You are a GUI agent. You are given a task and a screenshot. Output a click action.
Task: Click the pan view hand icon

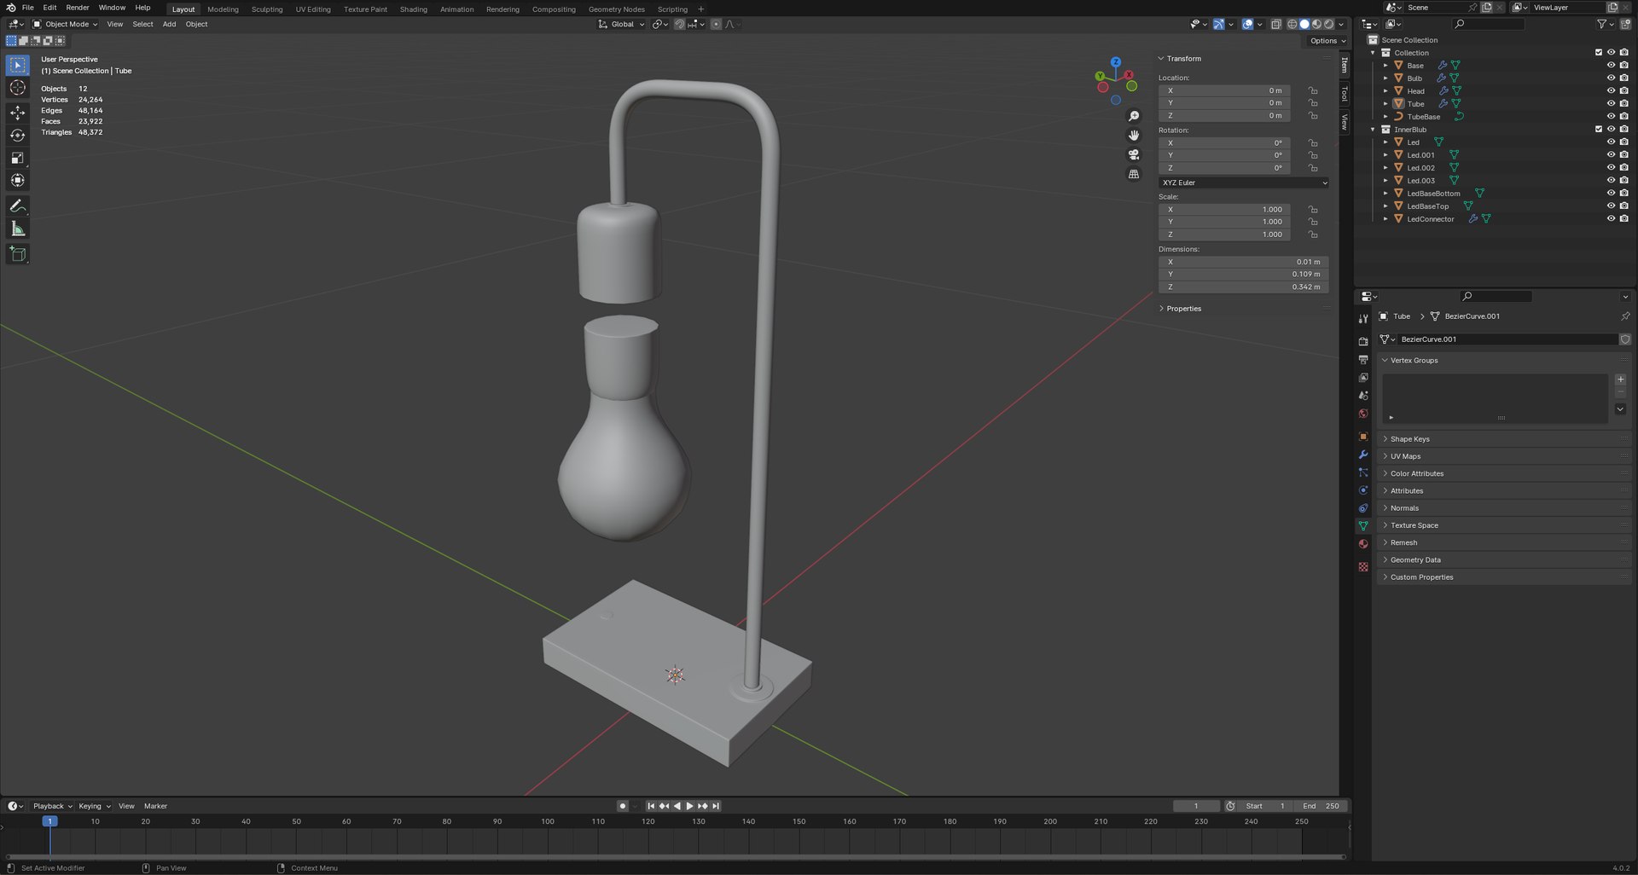1134,136
